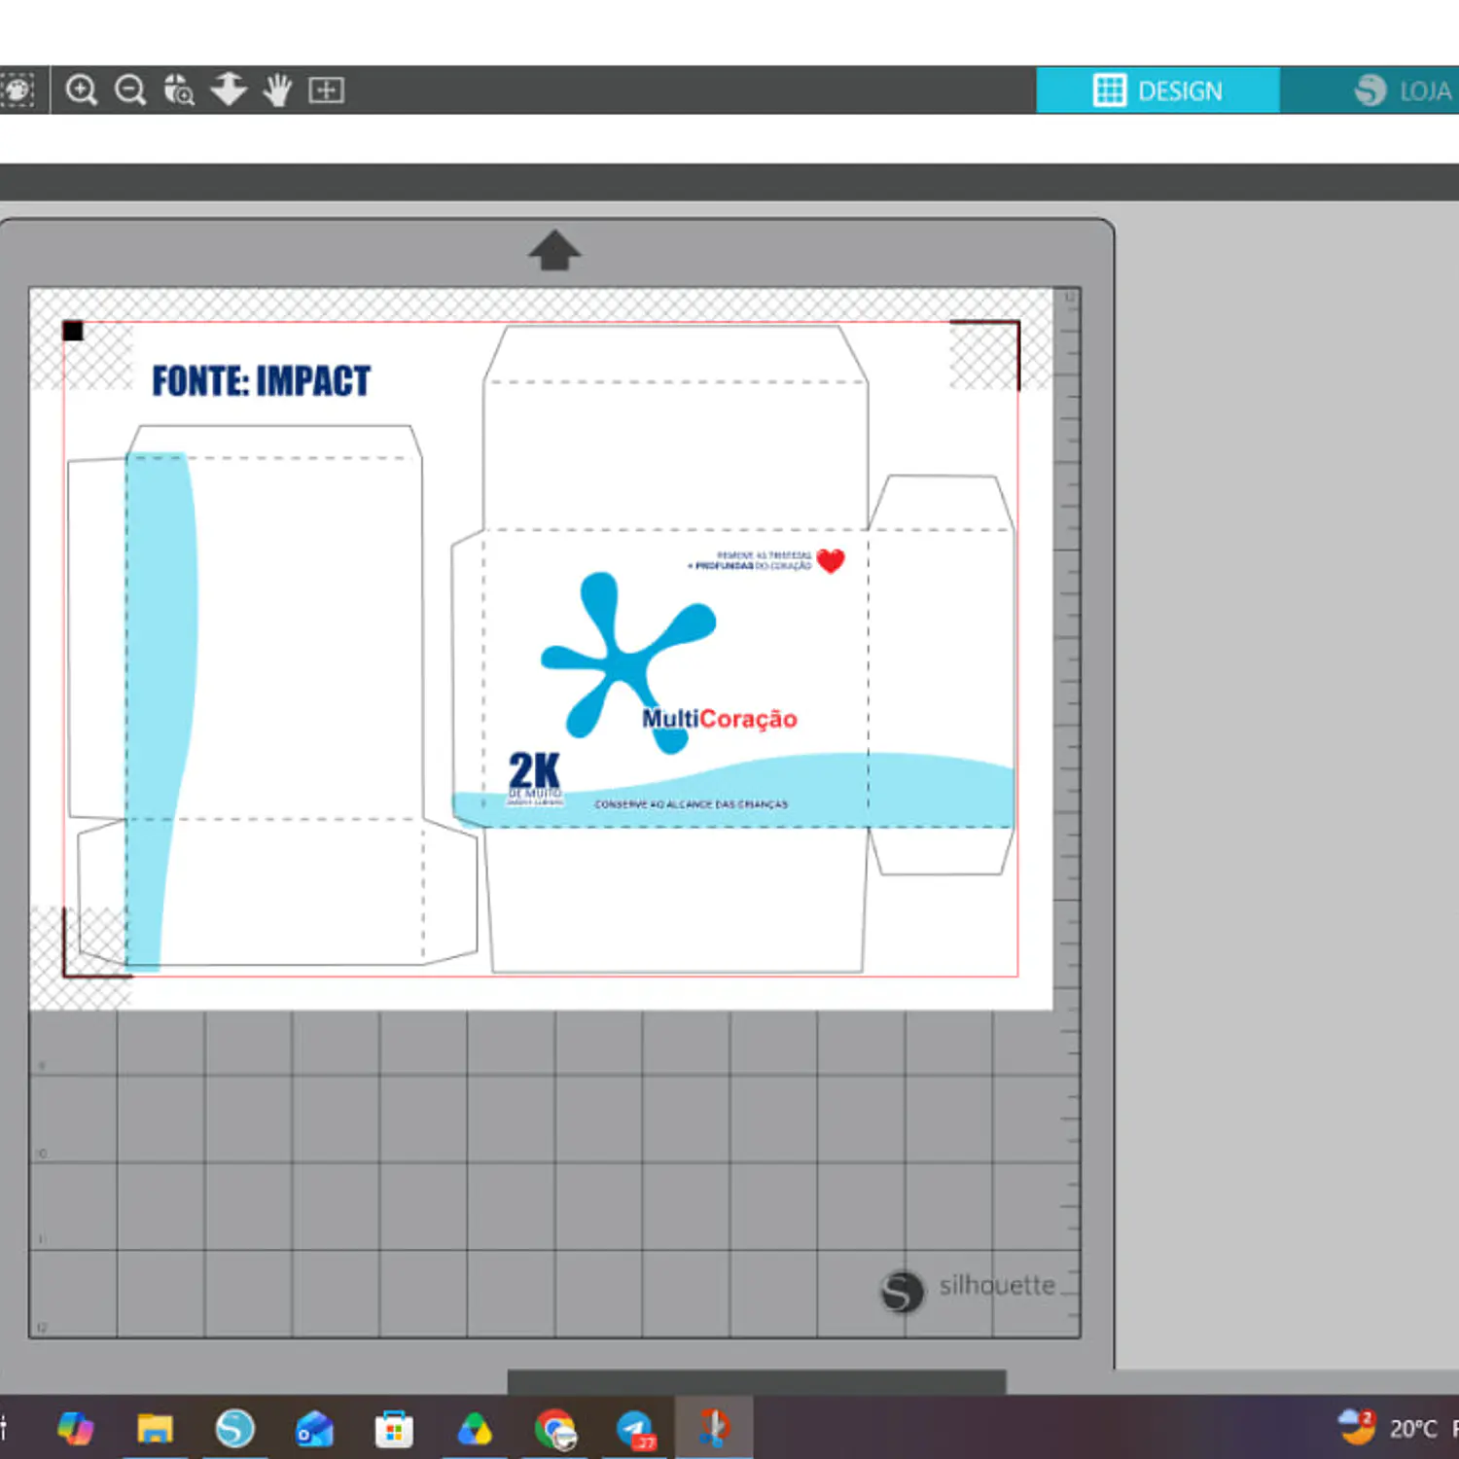1459x1459 pixels.
Task: Click the Select by Color palette icon
Action: pos(17,90)
